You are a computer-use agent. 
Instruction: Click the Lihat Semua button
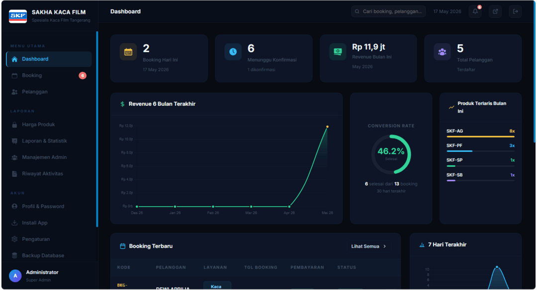pyautogui.click(x=369, y=246)
